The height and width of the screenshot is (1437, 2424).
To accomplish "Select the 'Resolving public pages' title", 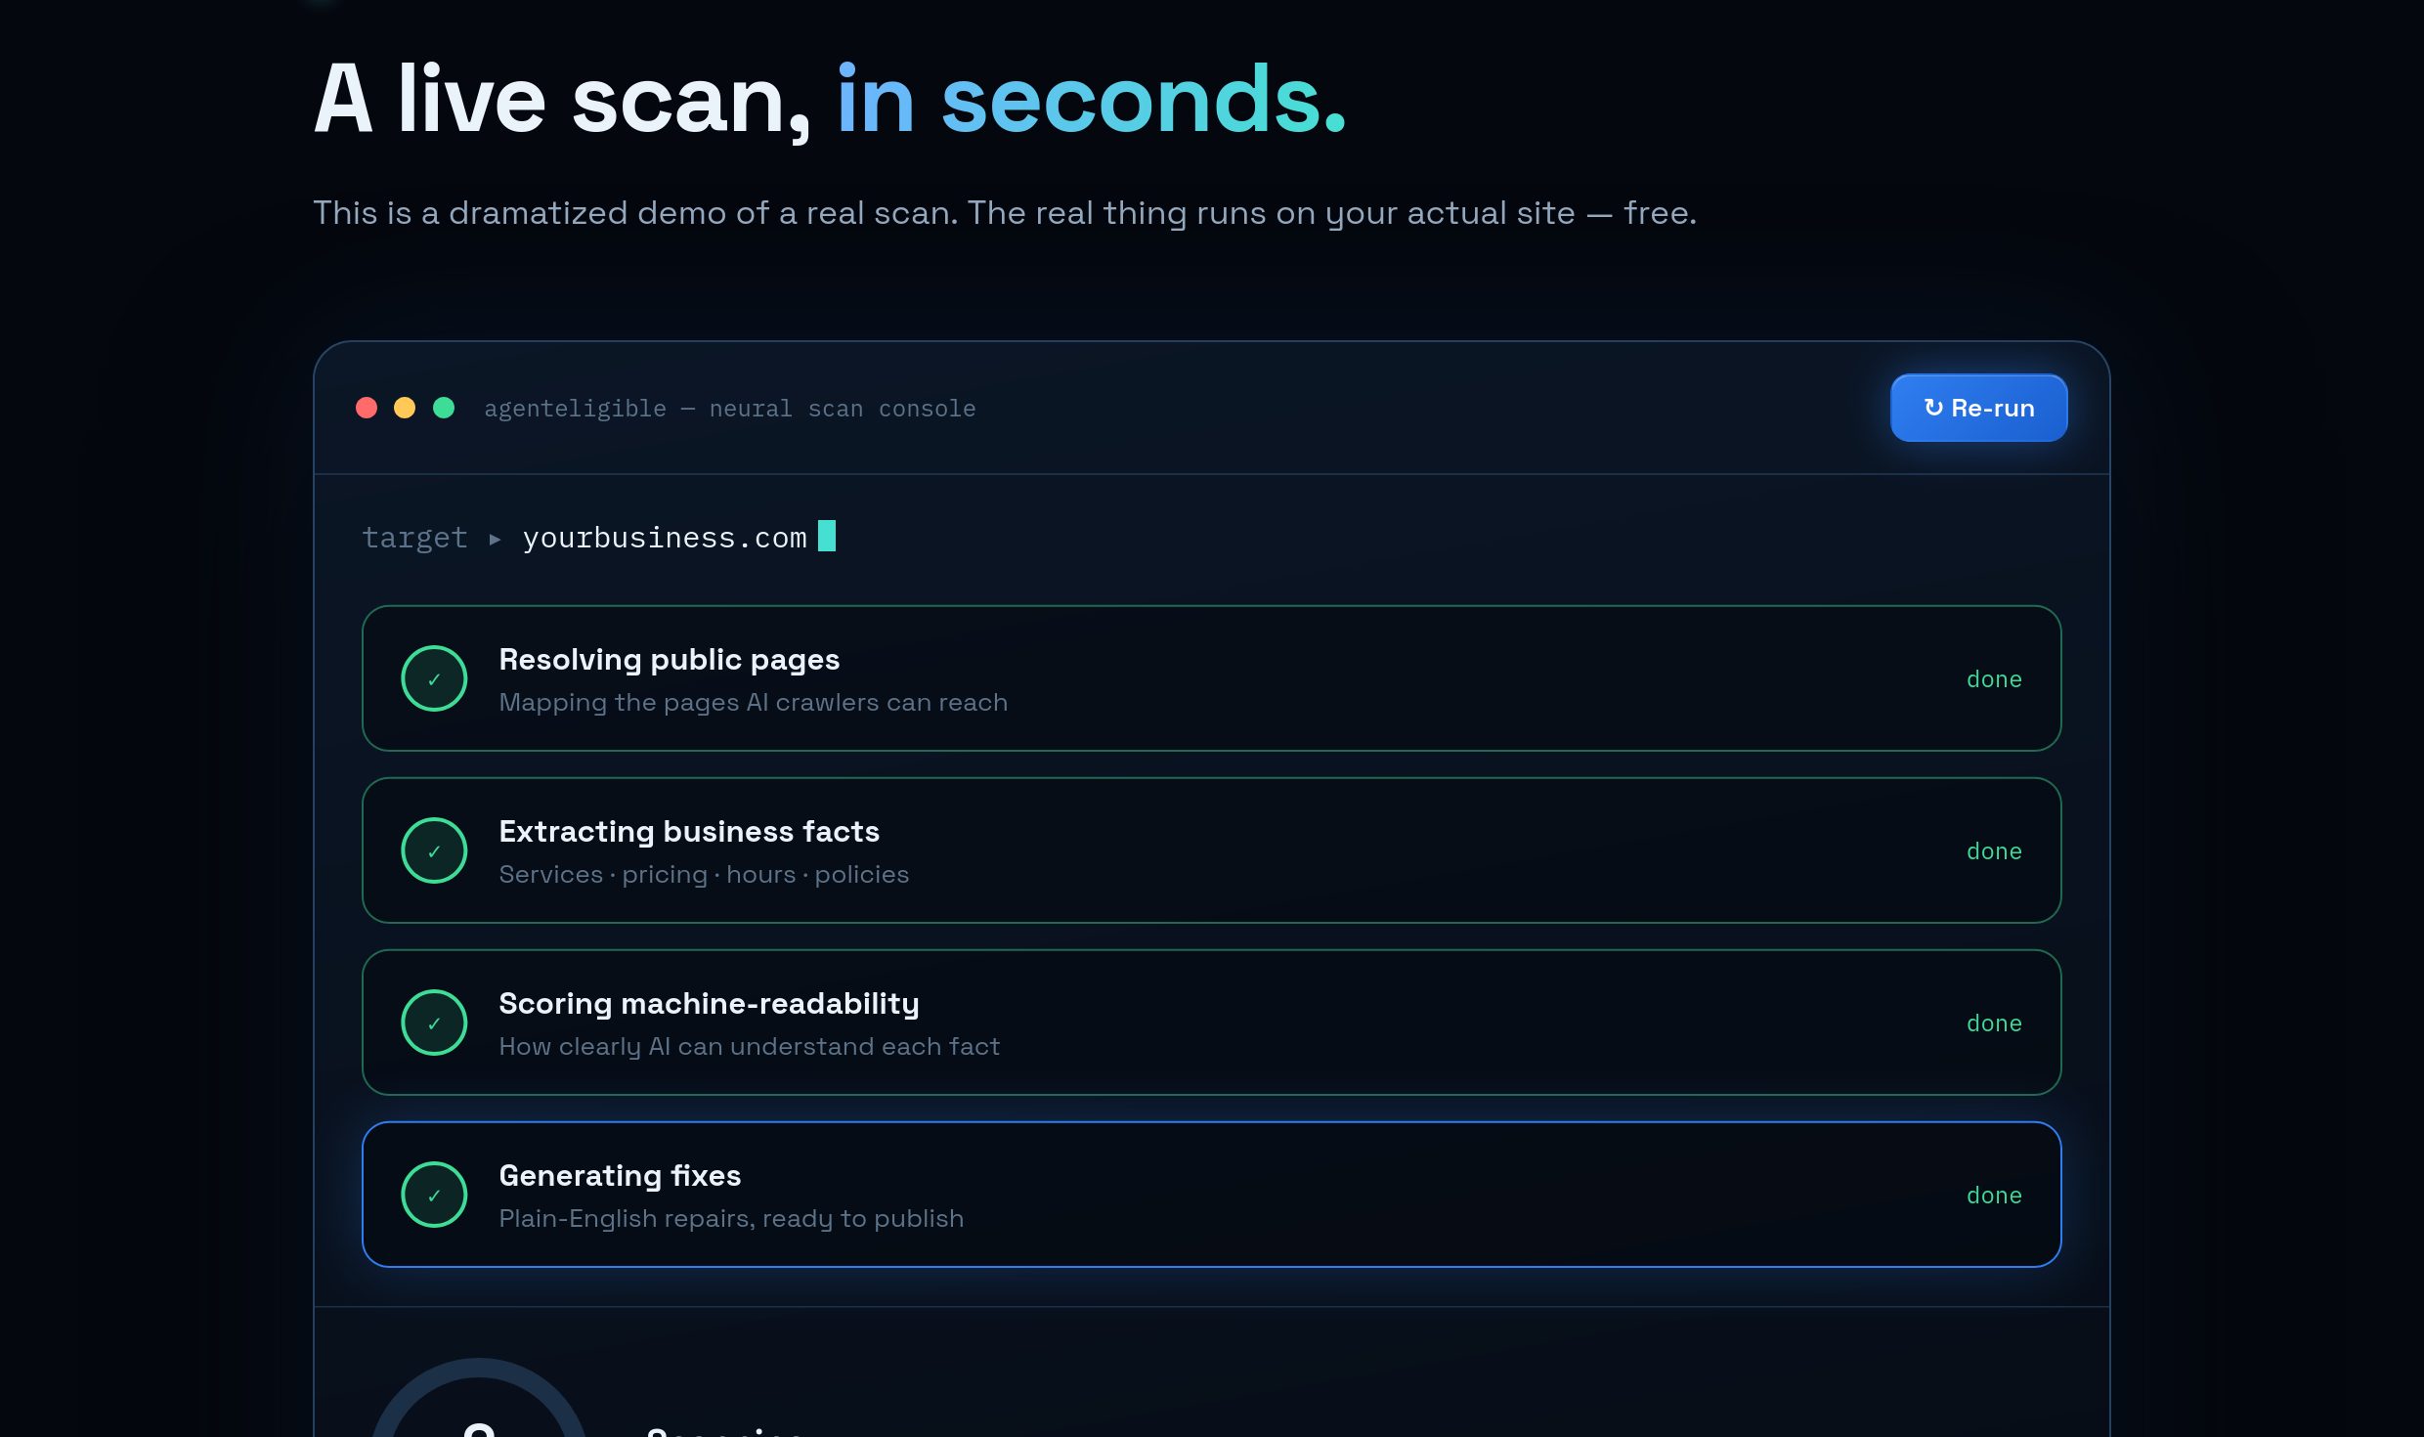I will (670, 660).
